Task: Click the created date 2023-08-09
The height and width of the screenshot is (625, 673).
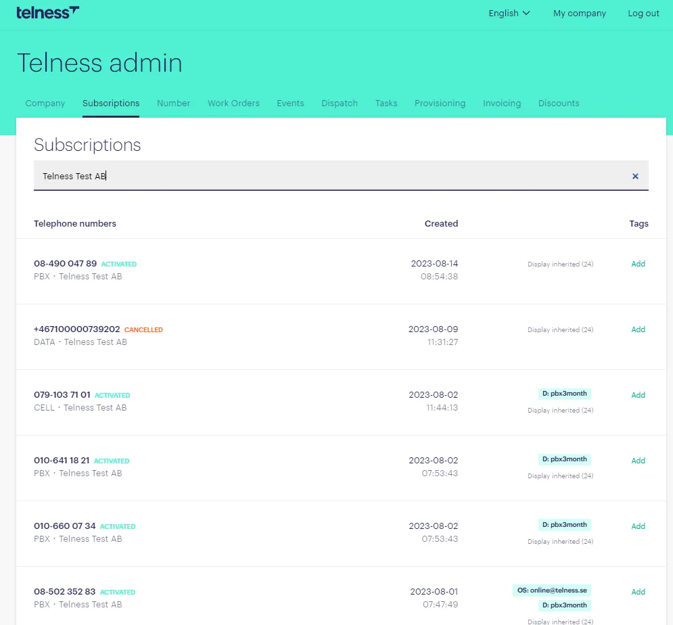Action: point(433,329)
